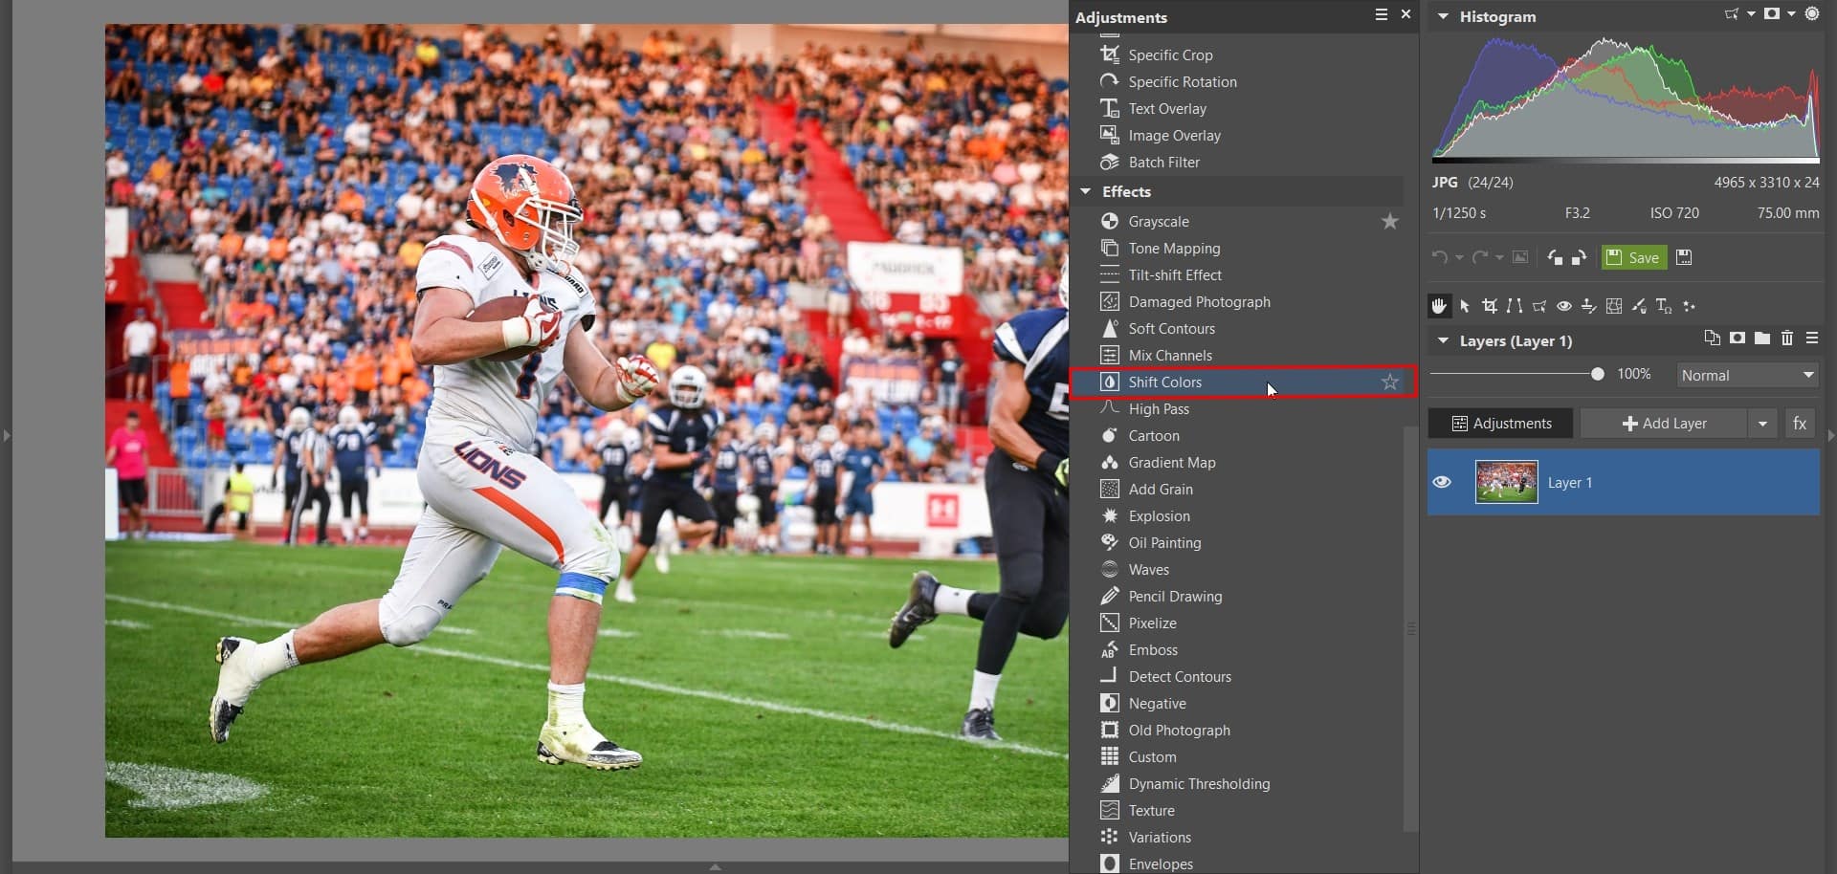The image size is (1837, 874).
Task: Open the Add Layer dropdown arrow
Action: pyautogui.click(x=1762, y=424)
